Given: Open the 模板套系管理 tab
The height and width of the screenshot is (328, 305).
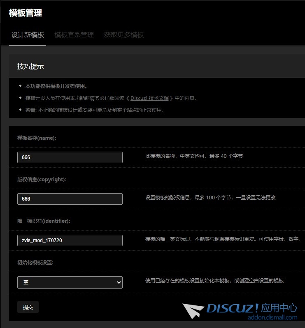Looking at the screenshot, I should pos(74,35).
